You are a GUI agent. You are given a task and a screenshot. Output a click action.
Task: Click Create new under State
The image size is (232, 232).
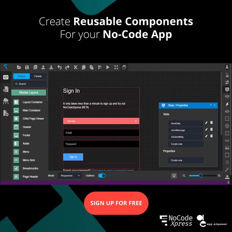click(x=186, y=144)
